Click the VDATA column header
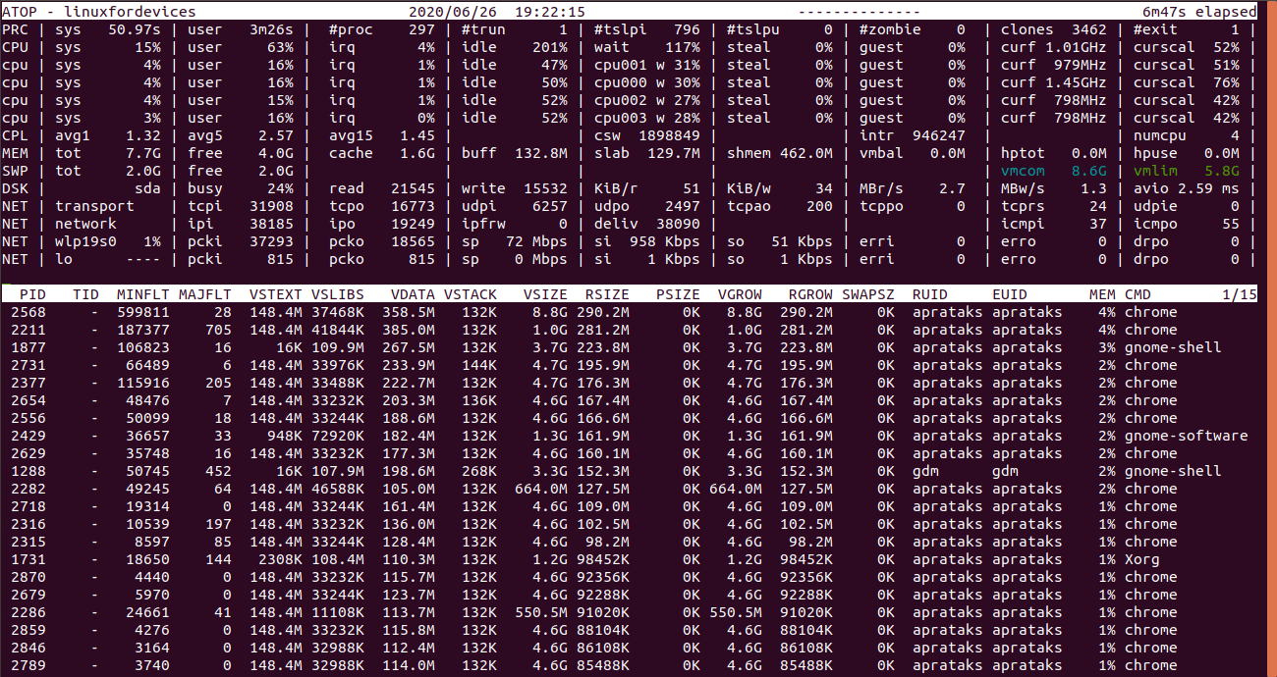Screen dimensions: 1277x677 point(413,294)
